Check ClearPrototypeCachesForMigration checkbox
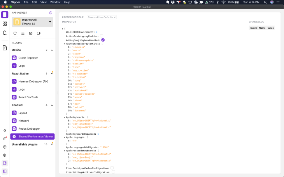 112,168
